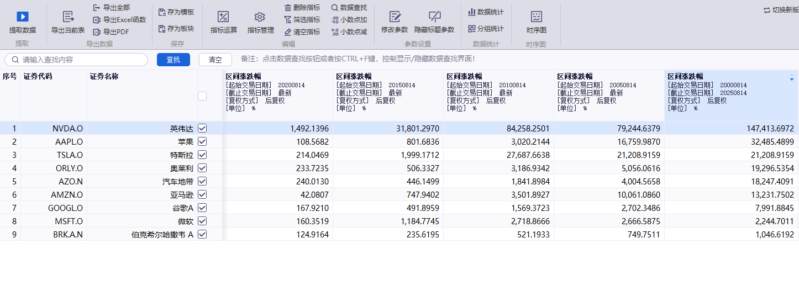Uncheck the AZO.N row checkbox
Screen dimensions: 799x291
click(202, 181)
